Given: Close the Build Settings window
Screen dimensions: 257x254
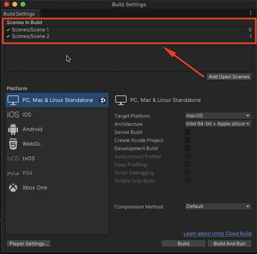Looking at the screenshot, I should (6, 4).
